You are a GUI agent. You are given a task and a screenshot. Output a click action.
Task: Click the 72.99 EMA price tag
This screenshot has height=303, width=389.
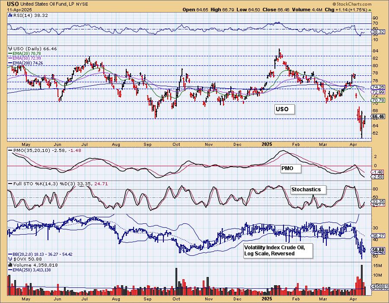[x=379, y=92]
